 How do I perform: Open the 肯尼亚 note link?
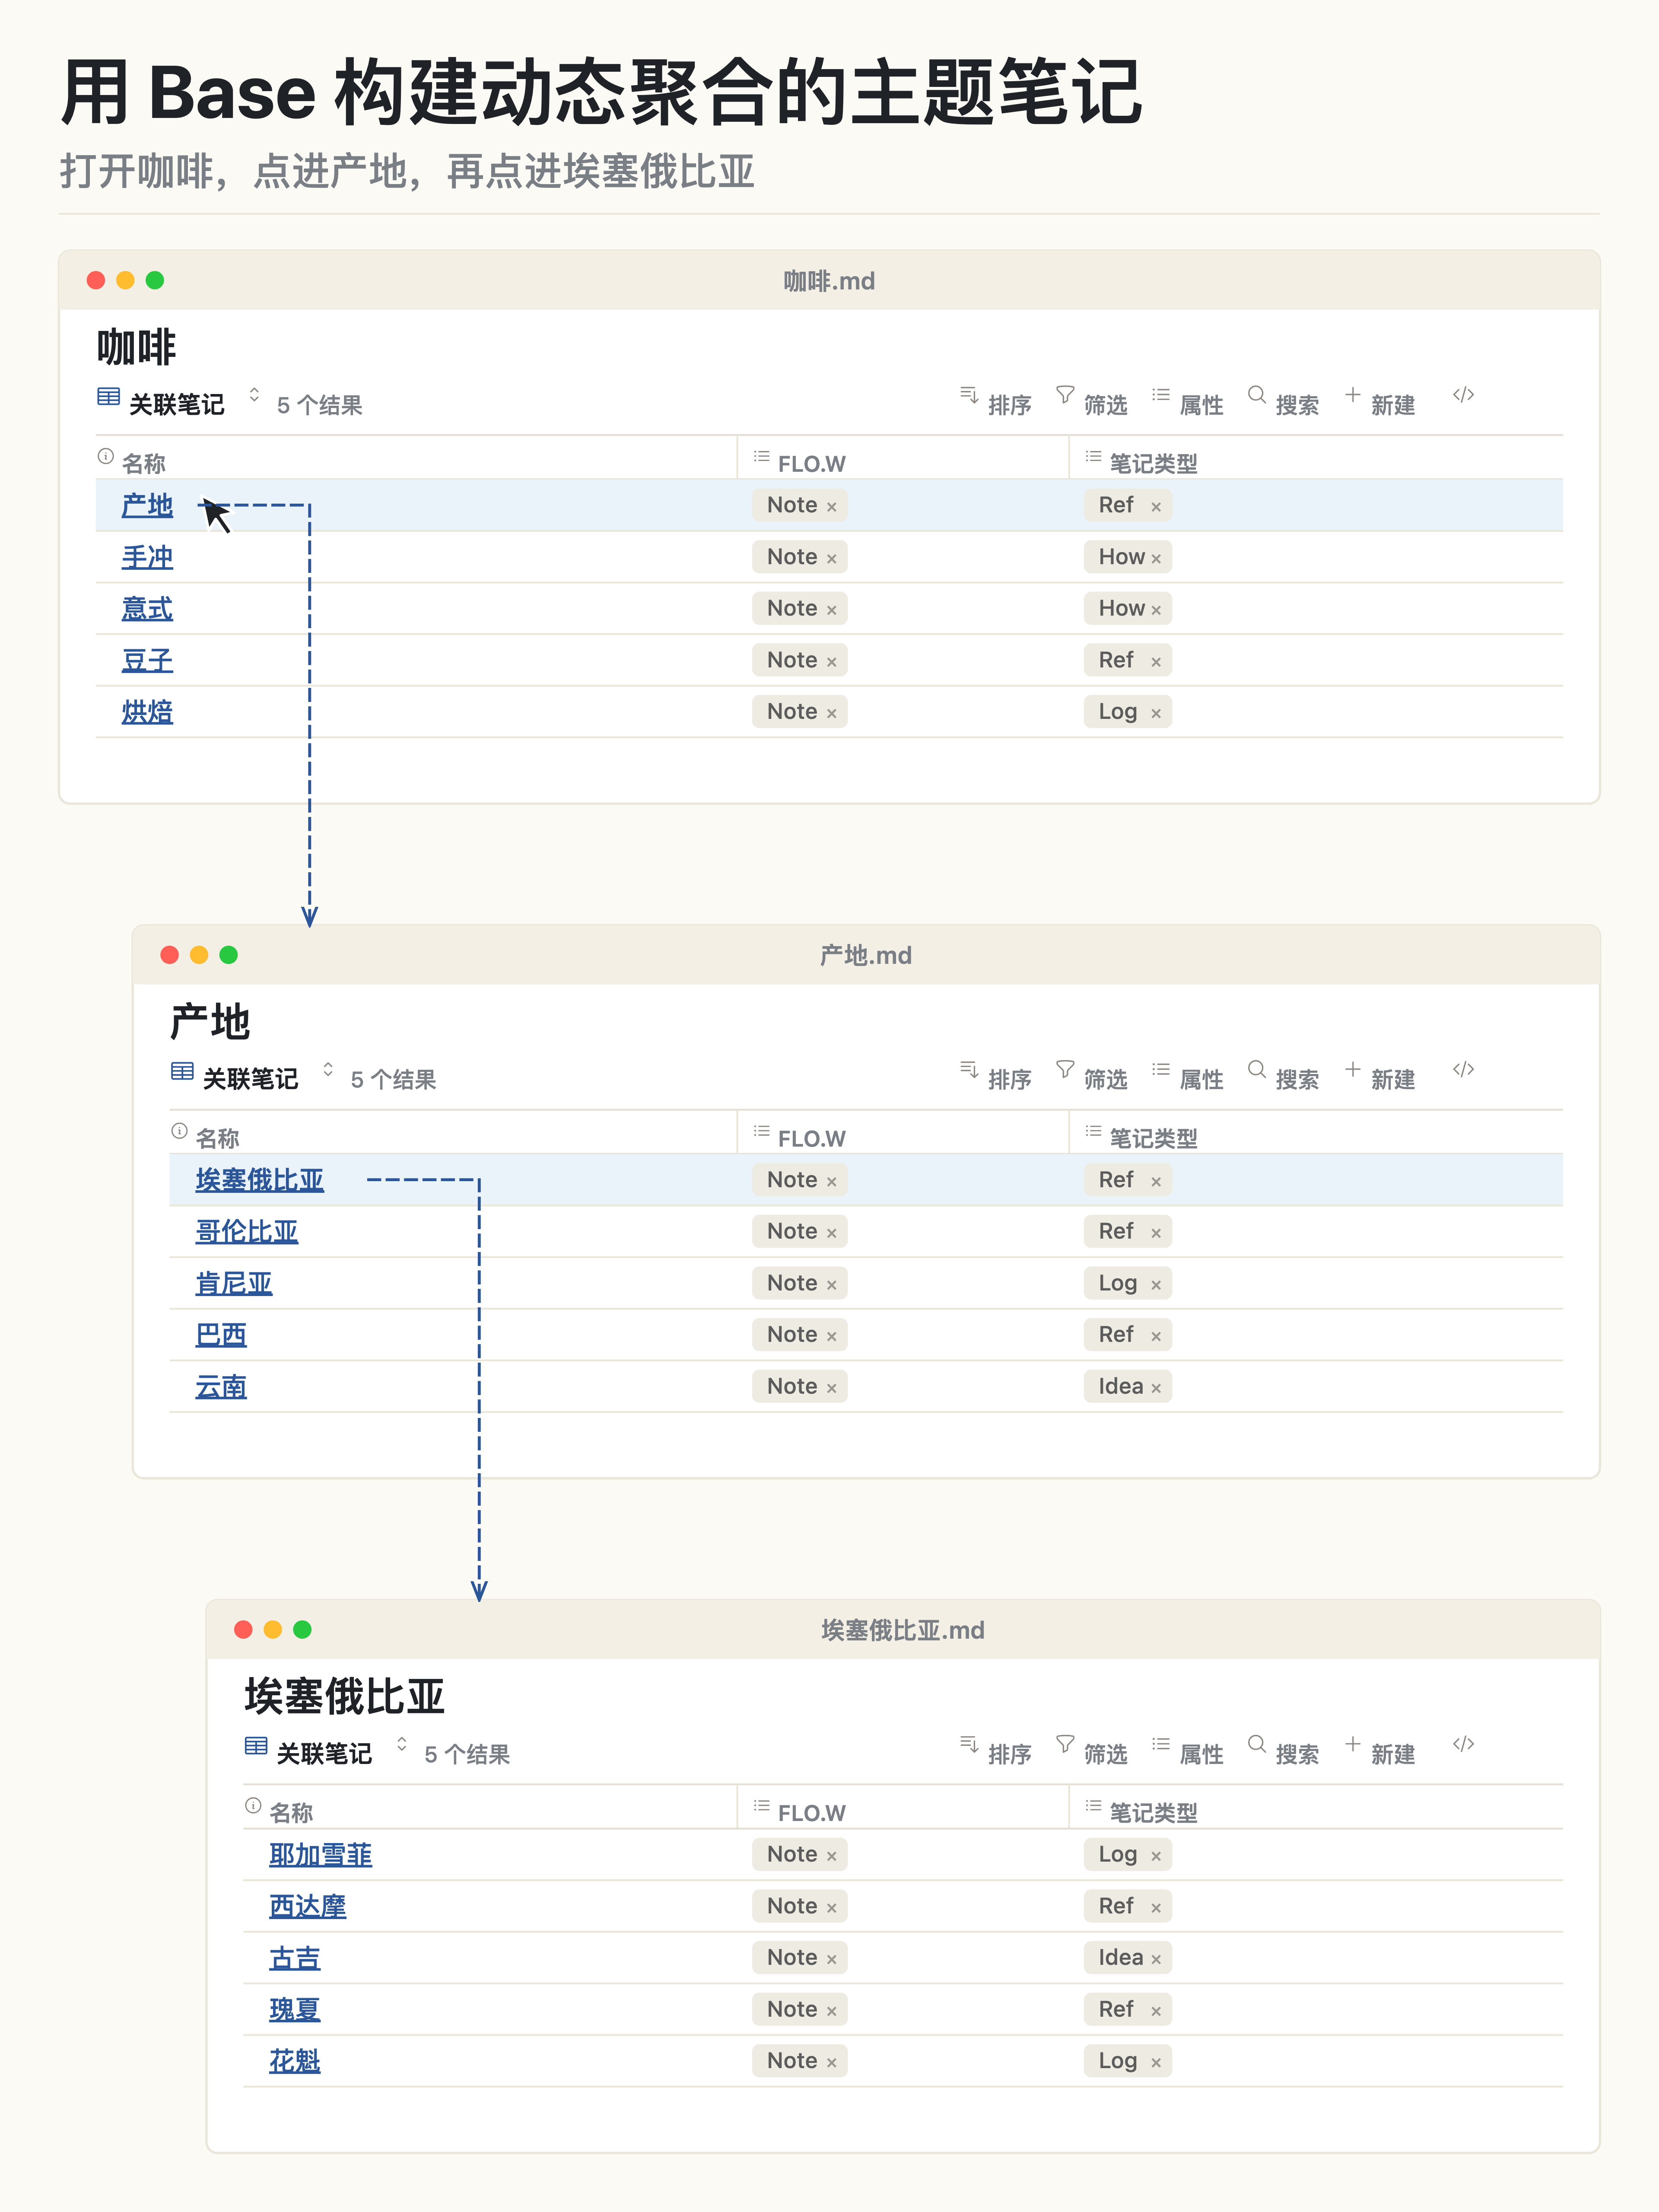tap(234, 1284)
